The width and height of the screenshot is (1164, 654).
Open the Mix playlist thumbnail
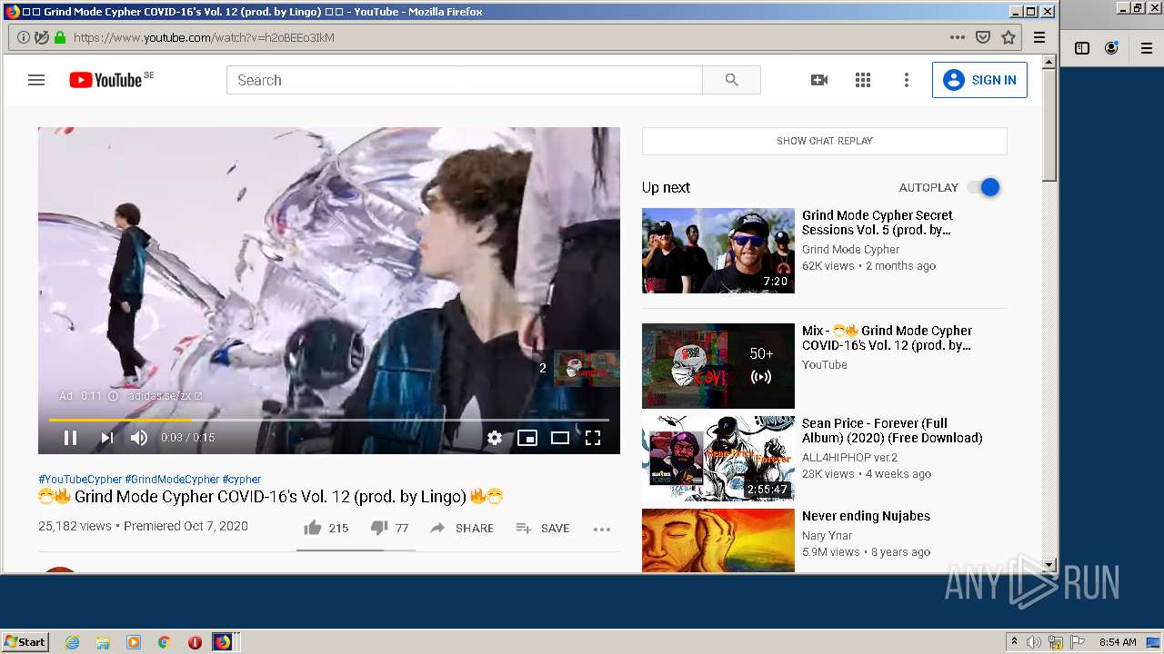[718, 366]
